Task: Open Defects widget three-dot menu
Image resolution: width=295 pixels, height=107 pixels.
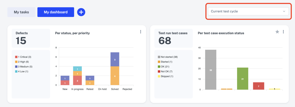Action: pos(141,32)
